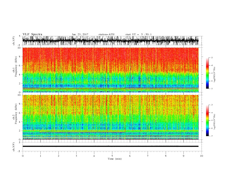Click the ch.1 PSD color scale bar
The height and width of the screenshot is (175, 227).
207,73
